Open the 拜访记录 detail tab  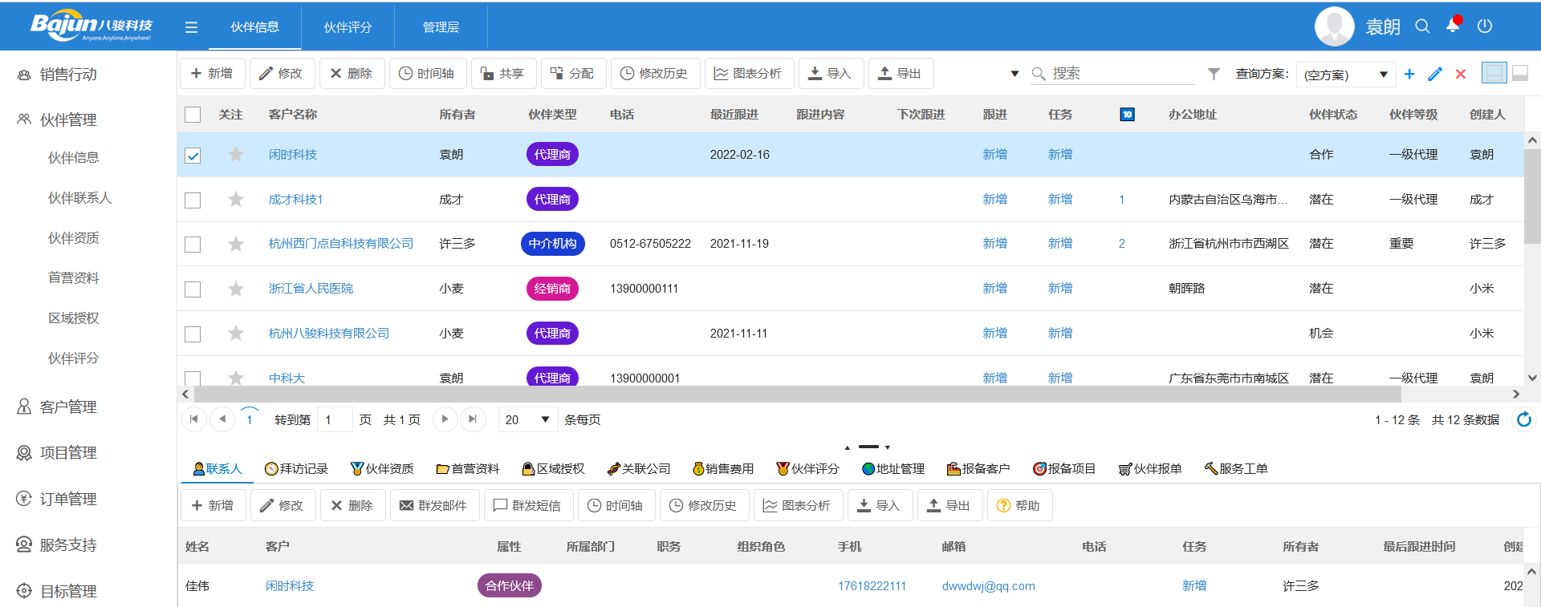296,469
